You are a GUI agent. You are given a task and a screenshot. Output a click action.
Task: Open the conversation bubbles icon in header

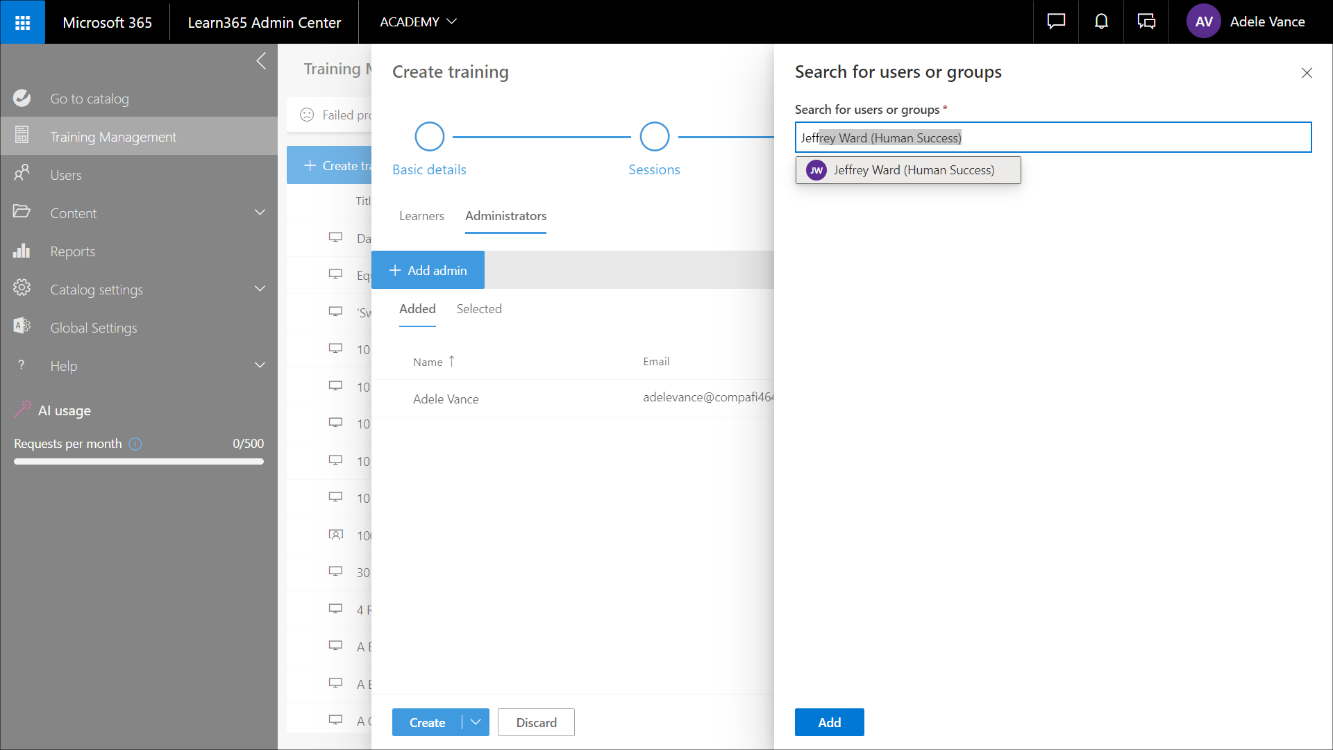1146,22
